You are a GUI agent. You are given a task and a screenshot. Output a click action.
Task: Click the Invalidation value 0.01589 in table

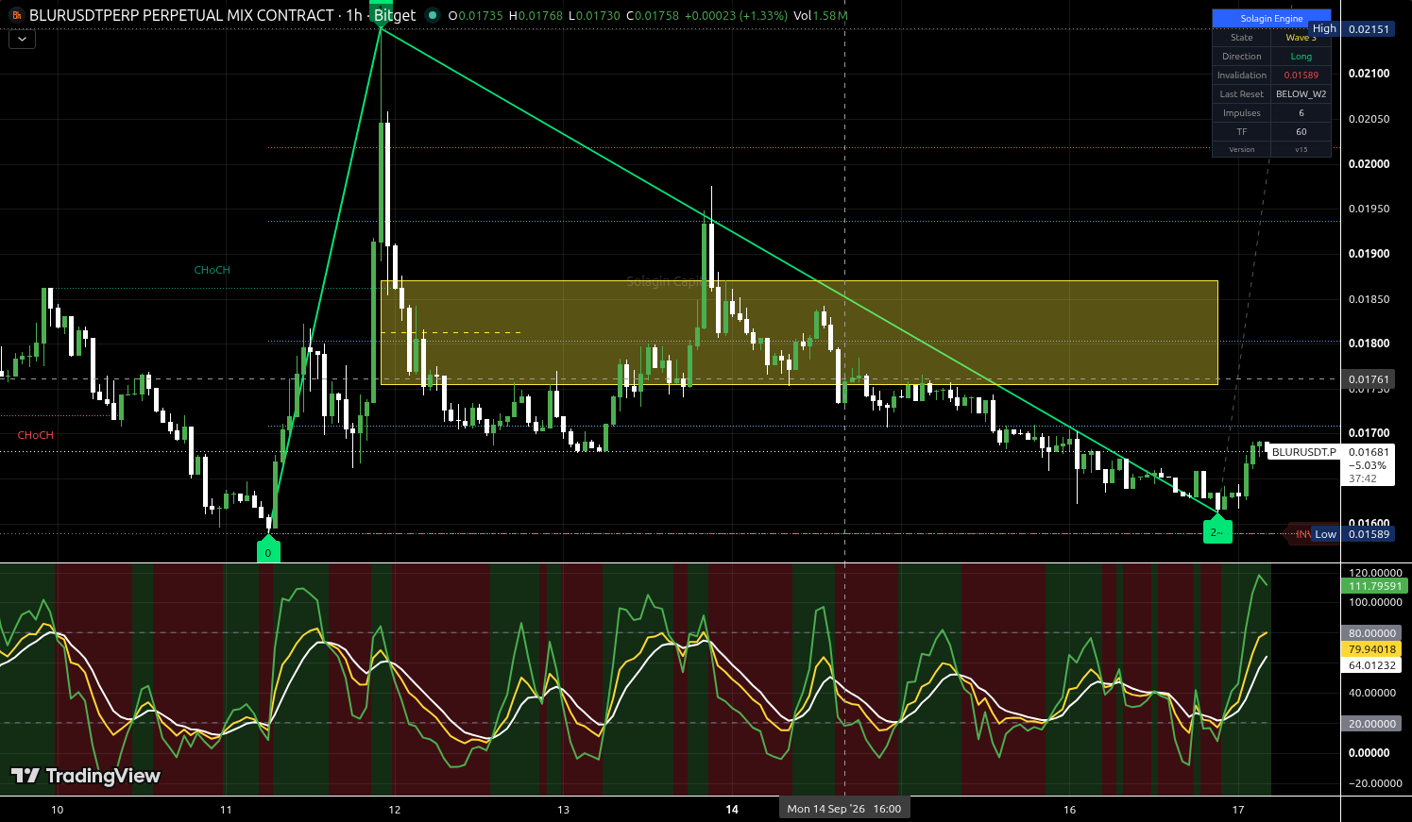(x=1301, y=75)
